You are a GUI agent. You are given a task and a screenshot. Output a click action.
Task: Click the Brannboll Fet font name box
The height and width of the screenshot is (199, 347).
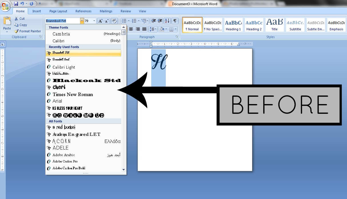coord(63,21)
